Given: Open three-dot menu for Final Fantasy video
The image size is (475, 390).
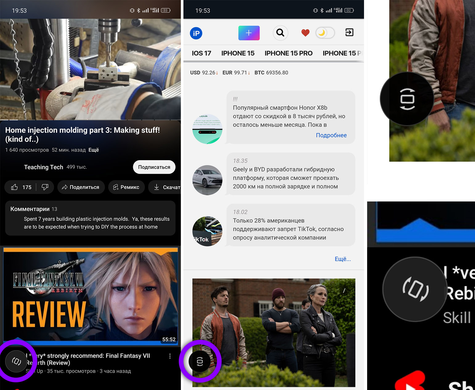Looking at the screenshot, I should click(170, 356).
